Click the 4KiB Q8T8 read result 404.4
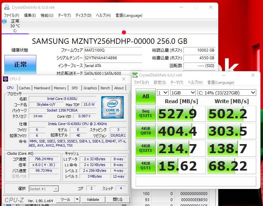The width and height of the screenshot is (263, 206). coord(181,131)
